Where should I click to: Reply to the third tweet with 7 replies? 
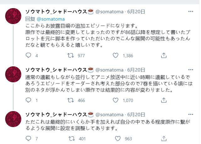[29, 138]
